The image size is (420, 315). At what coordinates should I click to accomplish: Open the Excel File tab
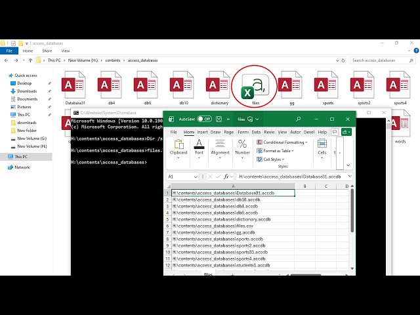point(173,132)
